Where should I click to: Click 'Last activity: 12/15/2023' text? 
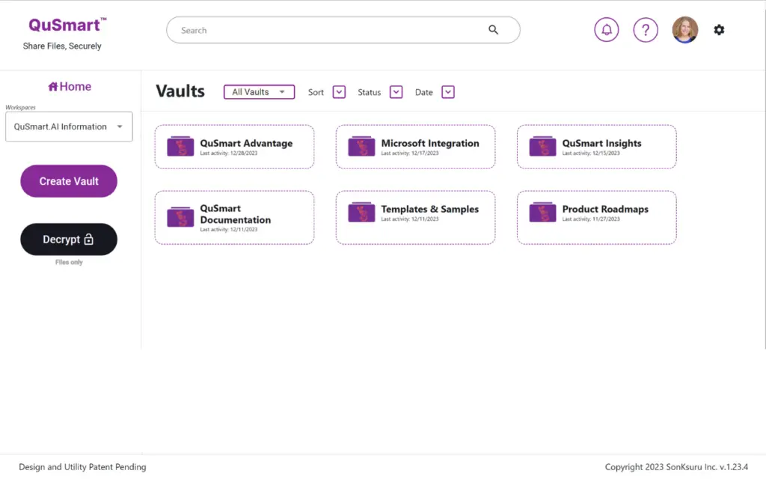(x=591, y=153)
